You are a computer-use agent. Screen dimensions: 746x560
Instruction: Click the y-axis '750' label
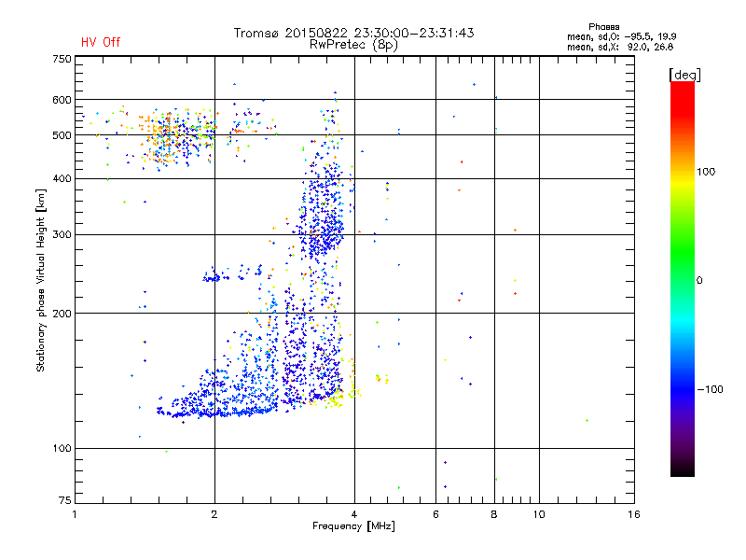(x=62, y=59)
